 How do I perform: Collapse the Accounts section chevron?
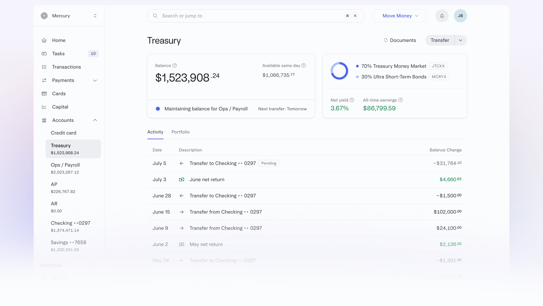coord(95,120)
